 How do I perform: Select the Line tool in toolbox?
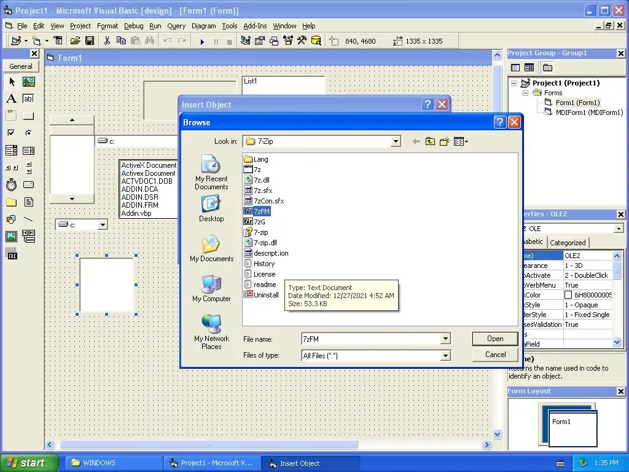point(28,219)
